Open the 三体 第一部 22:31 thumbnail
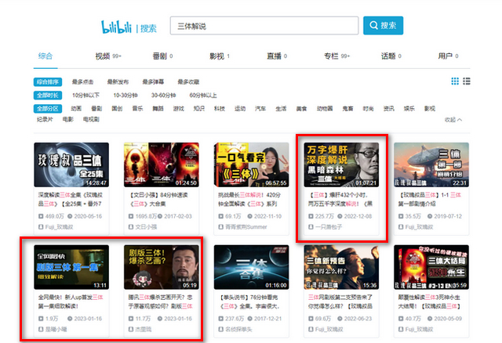This screenshot has width=502, height=343. [431, 165]
